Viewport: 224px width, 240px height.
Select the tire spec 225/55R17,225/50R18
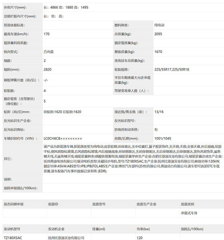coord(172,70)
